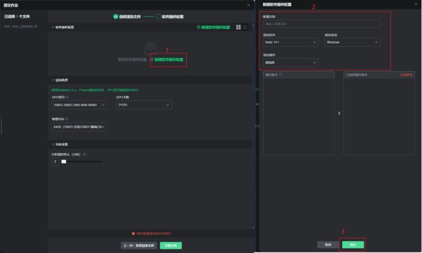422x253 pixels.
Task: Collapse the 软件插件配置 section
Action: (53, 27)
